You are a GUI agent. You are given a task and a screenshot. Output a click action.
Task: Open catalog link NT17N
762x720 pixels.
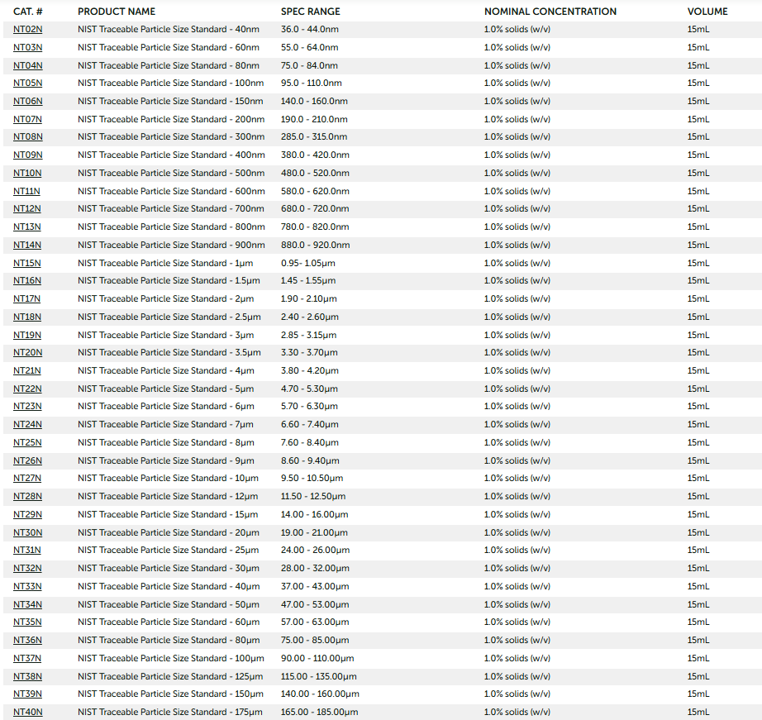26,298
